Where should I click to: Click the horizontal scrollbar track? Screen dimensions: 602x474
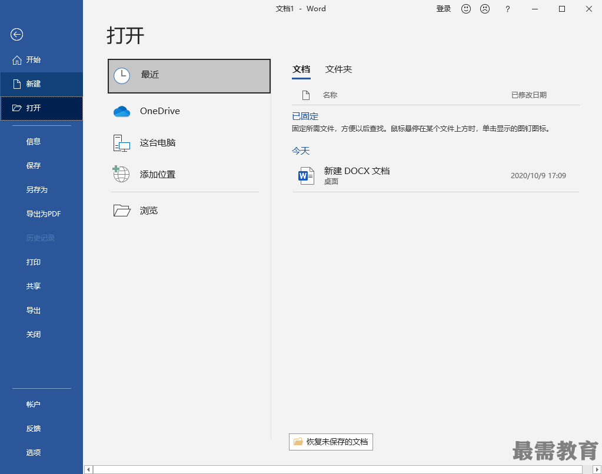pyautogui.click(x=338, y=469)
